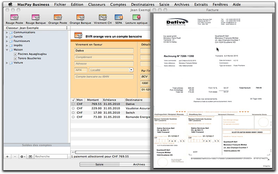Open the gear action menu
The width and height of the screenshot is (278, 174).
coord(23,156)
